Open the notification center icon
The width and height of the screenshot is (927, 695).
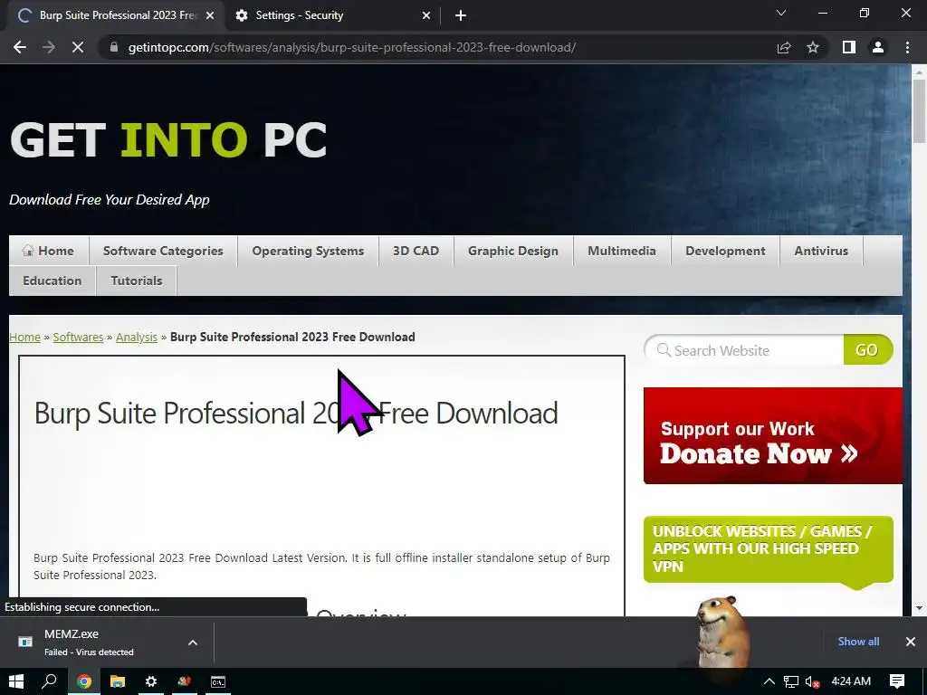897,681
